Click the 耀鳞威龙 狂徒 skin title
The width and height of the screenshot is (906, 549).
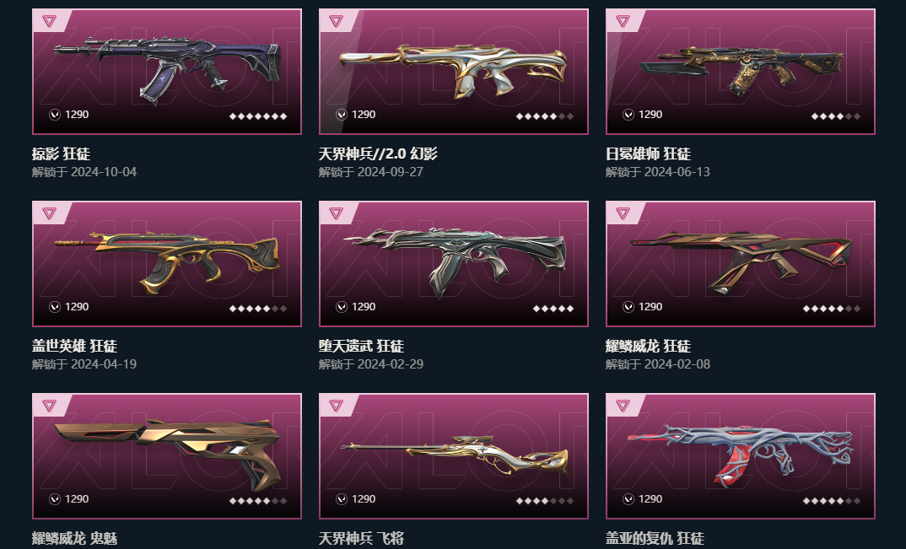click(x=648, y=346)
